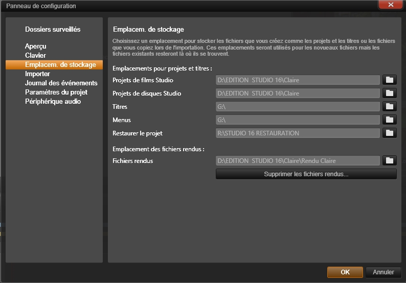Browse folder for Fichiers rendus
This screenshot has width=406, height=283.
click(x=390, y=160)
